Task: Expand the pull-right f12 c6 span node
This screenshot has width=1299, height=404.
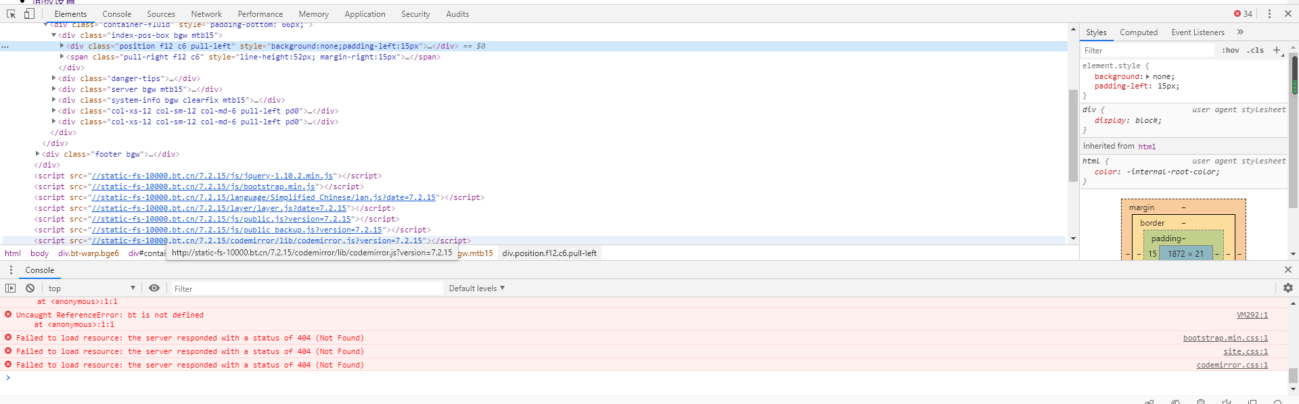Action: (x=62, y=57)
